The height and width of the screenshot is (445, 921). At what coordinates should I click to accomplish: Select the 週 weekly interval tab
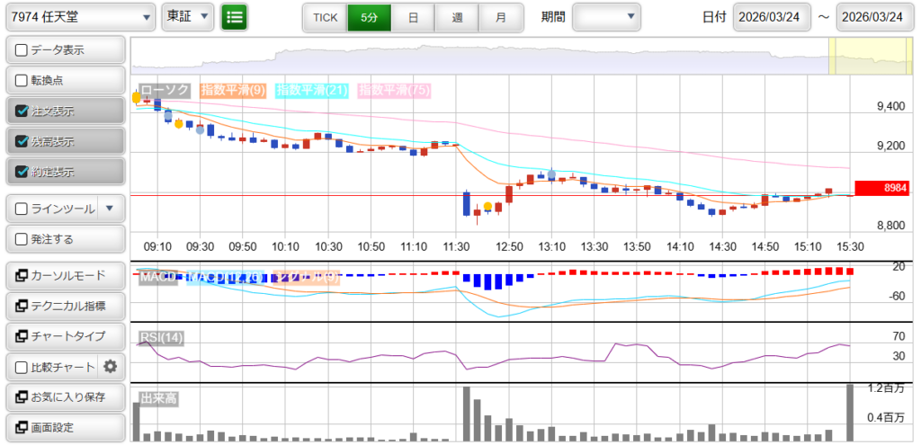(x=457, y=17)
